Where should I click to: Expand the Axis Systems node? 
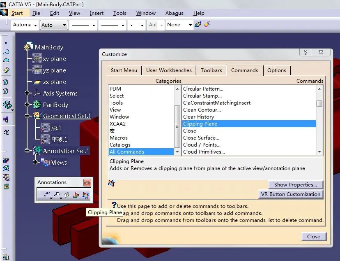click(x=27, y=93)
